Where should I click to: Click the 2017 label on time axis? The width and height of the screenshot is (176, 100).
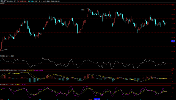pos(2,99)
